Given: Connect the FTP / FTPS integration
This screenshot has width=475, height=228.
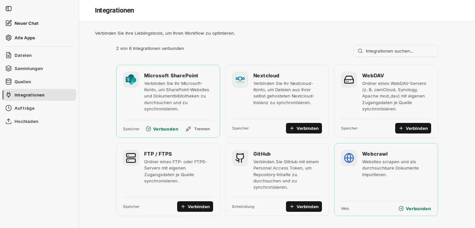Looking at the screenshot, I should point(195,207).
